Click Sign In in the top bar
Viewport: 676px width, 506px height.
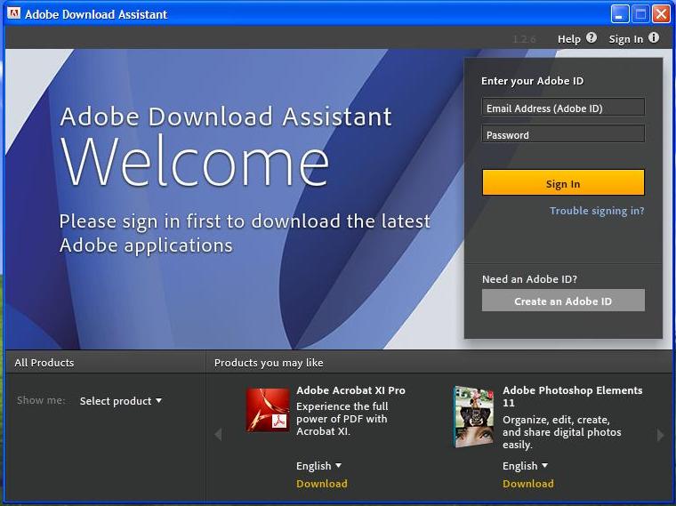coord(626,39)
